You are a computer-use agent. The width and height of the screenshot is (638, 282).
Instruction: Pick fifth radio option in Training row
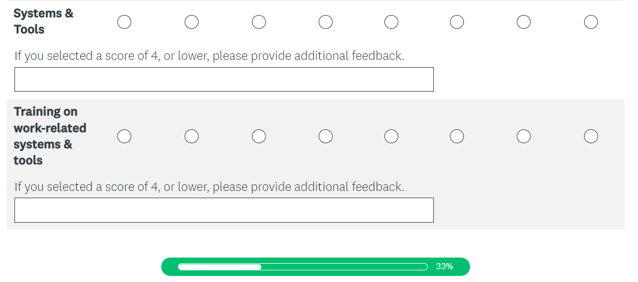click(x=391, y=136)
